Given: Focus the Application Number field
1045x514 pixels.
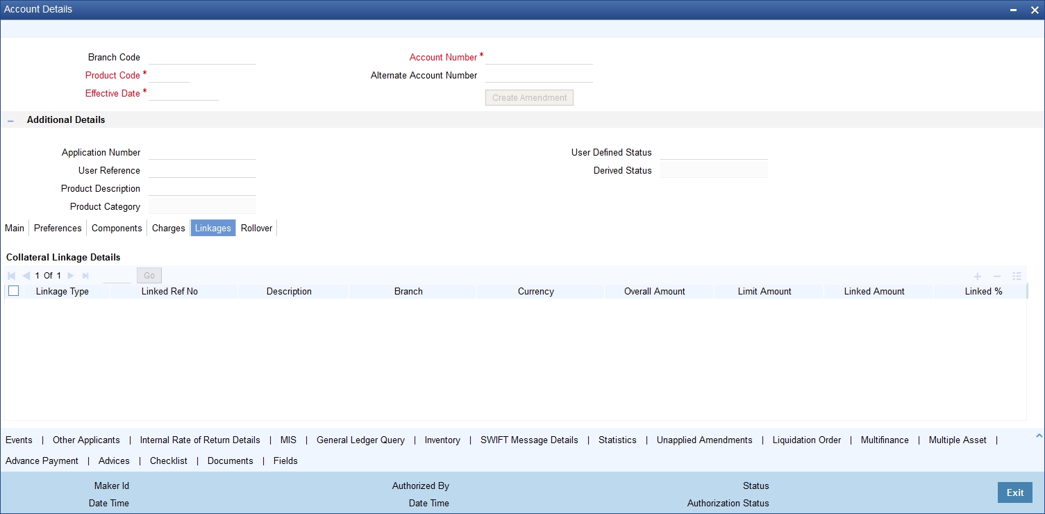Looking at the screenshot, I should point(202,153).
